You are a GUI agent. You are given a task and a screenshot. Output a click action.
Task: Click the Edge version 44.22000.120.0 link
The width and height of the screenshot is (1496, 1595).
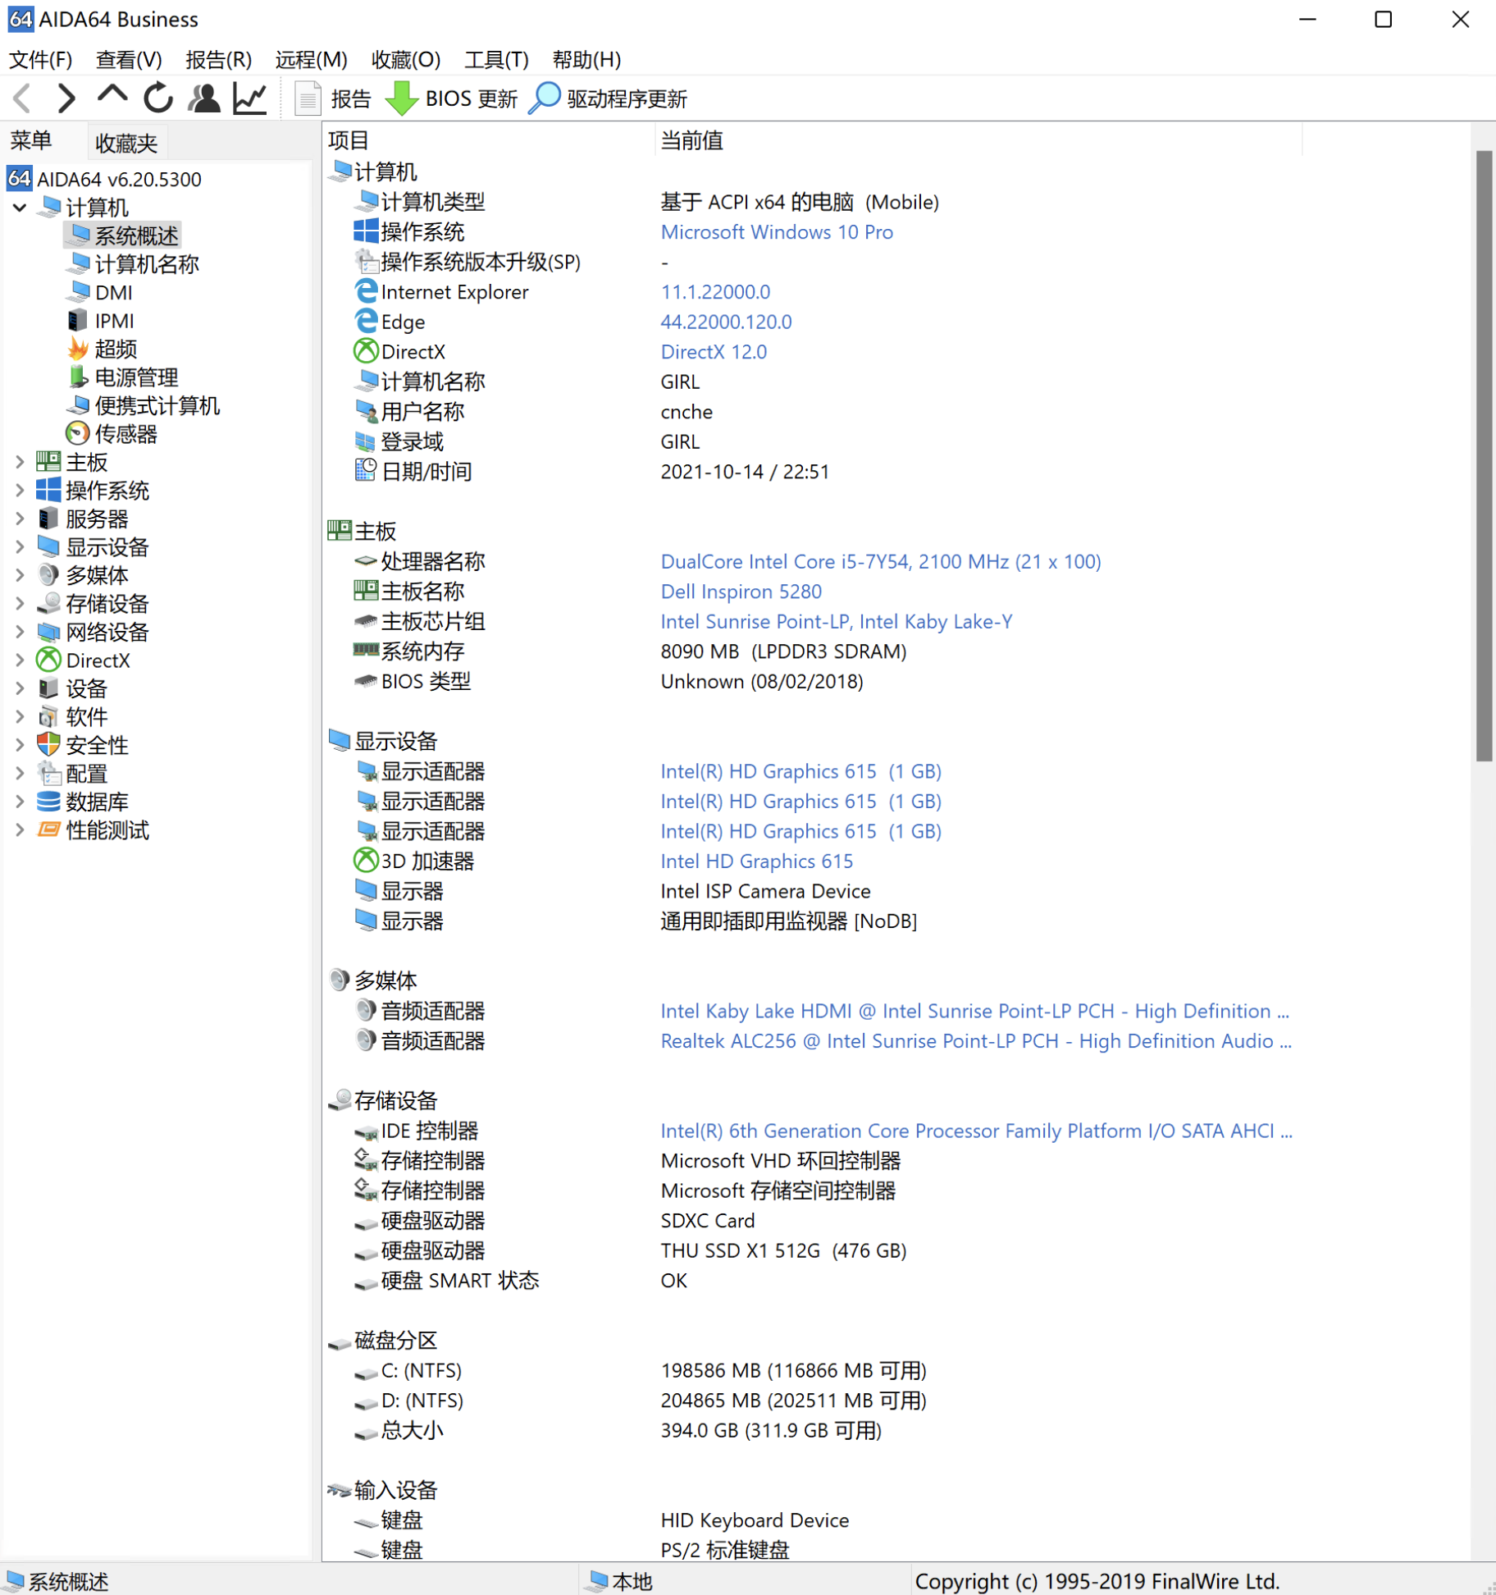[x=726, y=322]
